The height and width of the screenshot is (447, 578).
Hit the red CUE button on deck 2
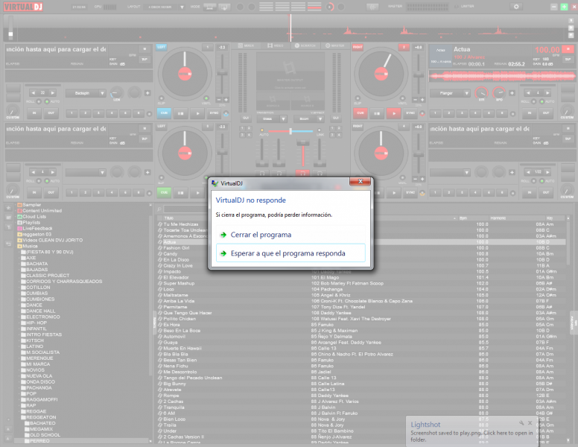tap(361, 113)
